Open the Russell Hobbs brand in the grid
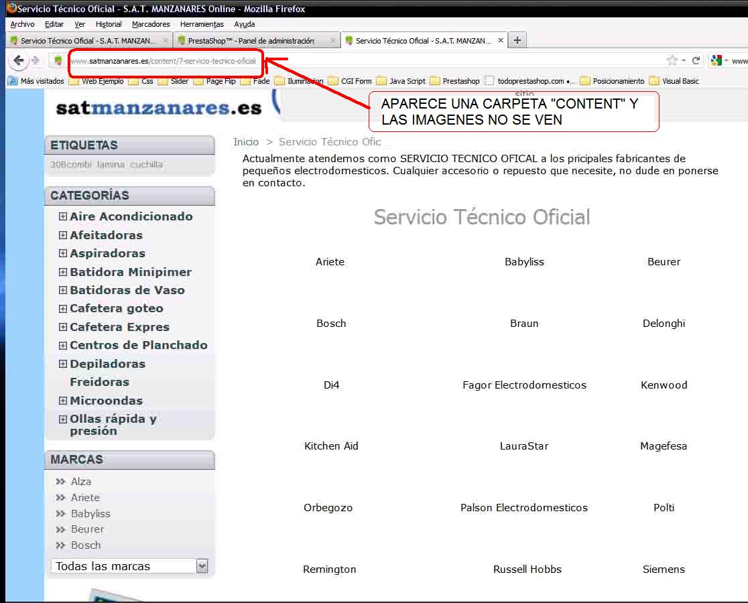 coord(527,569)
